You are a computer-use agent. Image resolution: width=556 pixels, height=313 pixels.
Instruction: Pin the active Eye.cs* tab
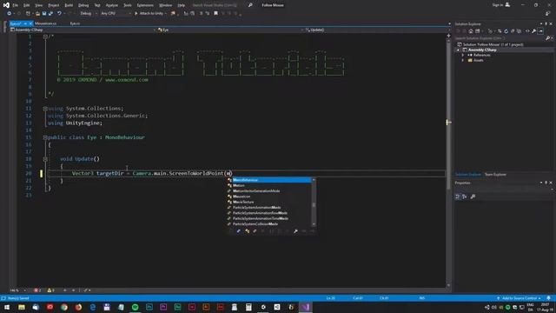click(x=25, y=23)
